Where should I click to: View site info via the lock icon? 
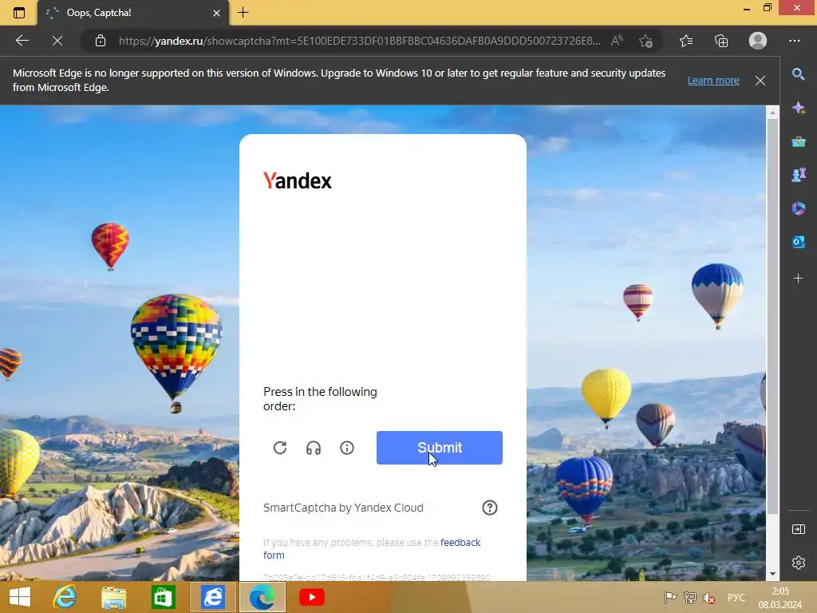click(101, 41)
